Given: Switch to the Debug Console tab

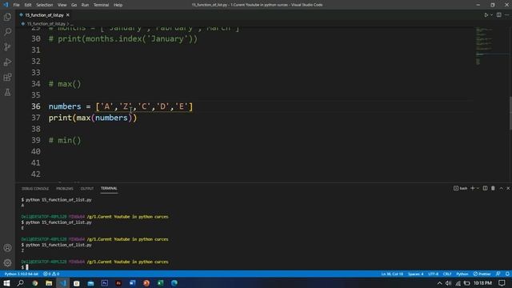Looking at the screenshot, I should [35, 189].
